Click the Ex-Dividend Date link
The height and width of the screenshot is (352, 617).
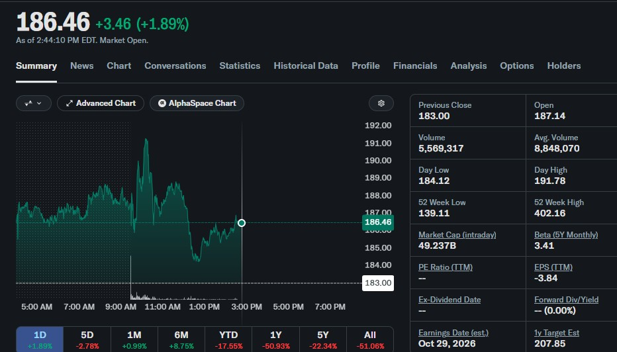pos(450,300)
